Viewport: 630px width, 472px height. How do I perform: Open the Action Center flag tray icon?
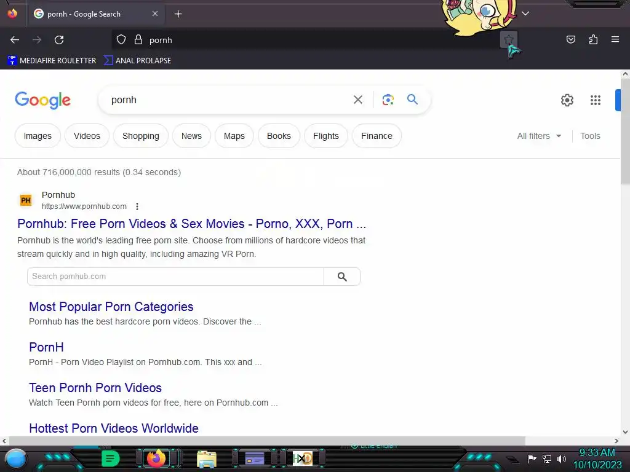[532, 458]
